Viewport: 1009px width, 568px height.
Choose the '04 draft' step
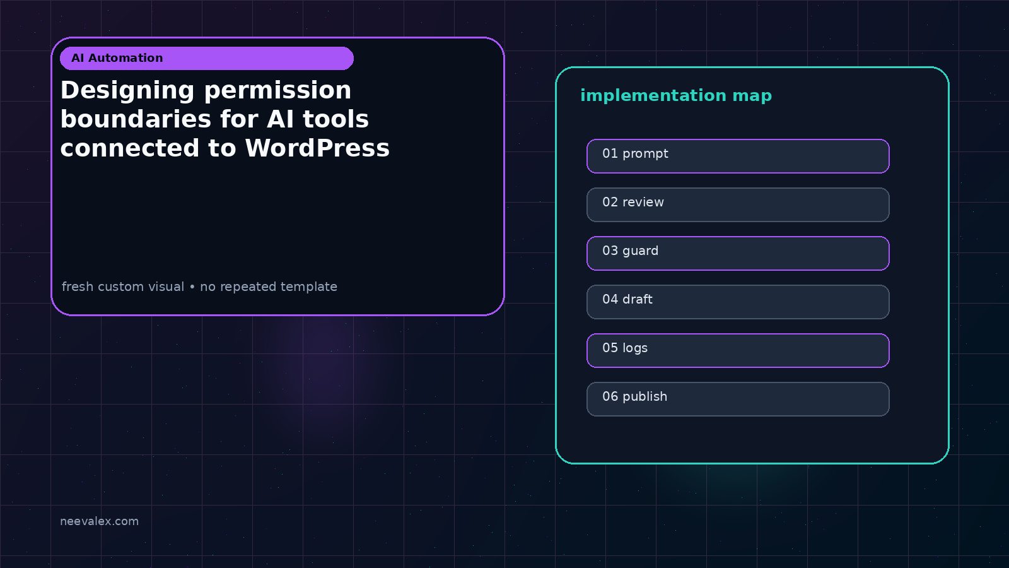738,302
